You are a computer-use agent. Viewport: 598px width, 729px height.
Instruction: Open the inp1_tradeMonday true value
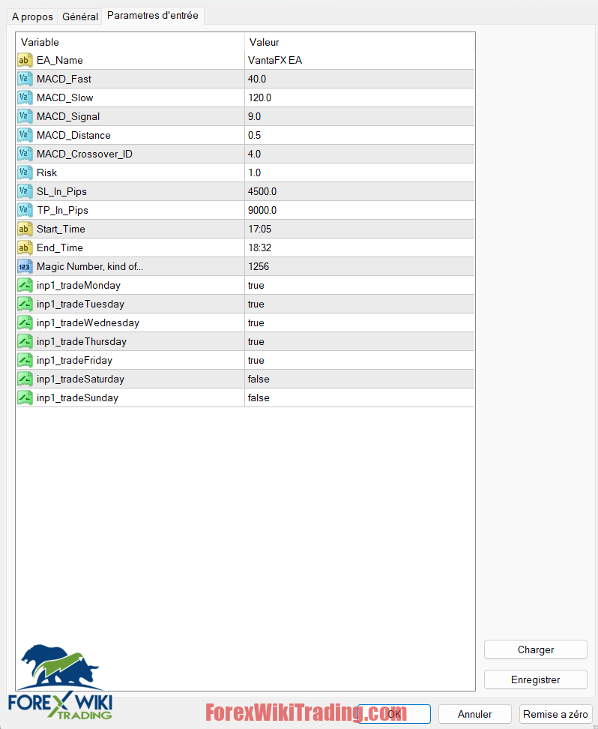(360, 286)
